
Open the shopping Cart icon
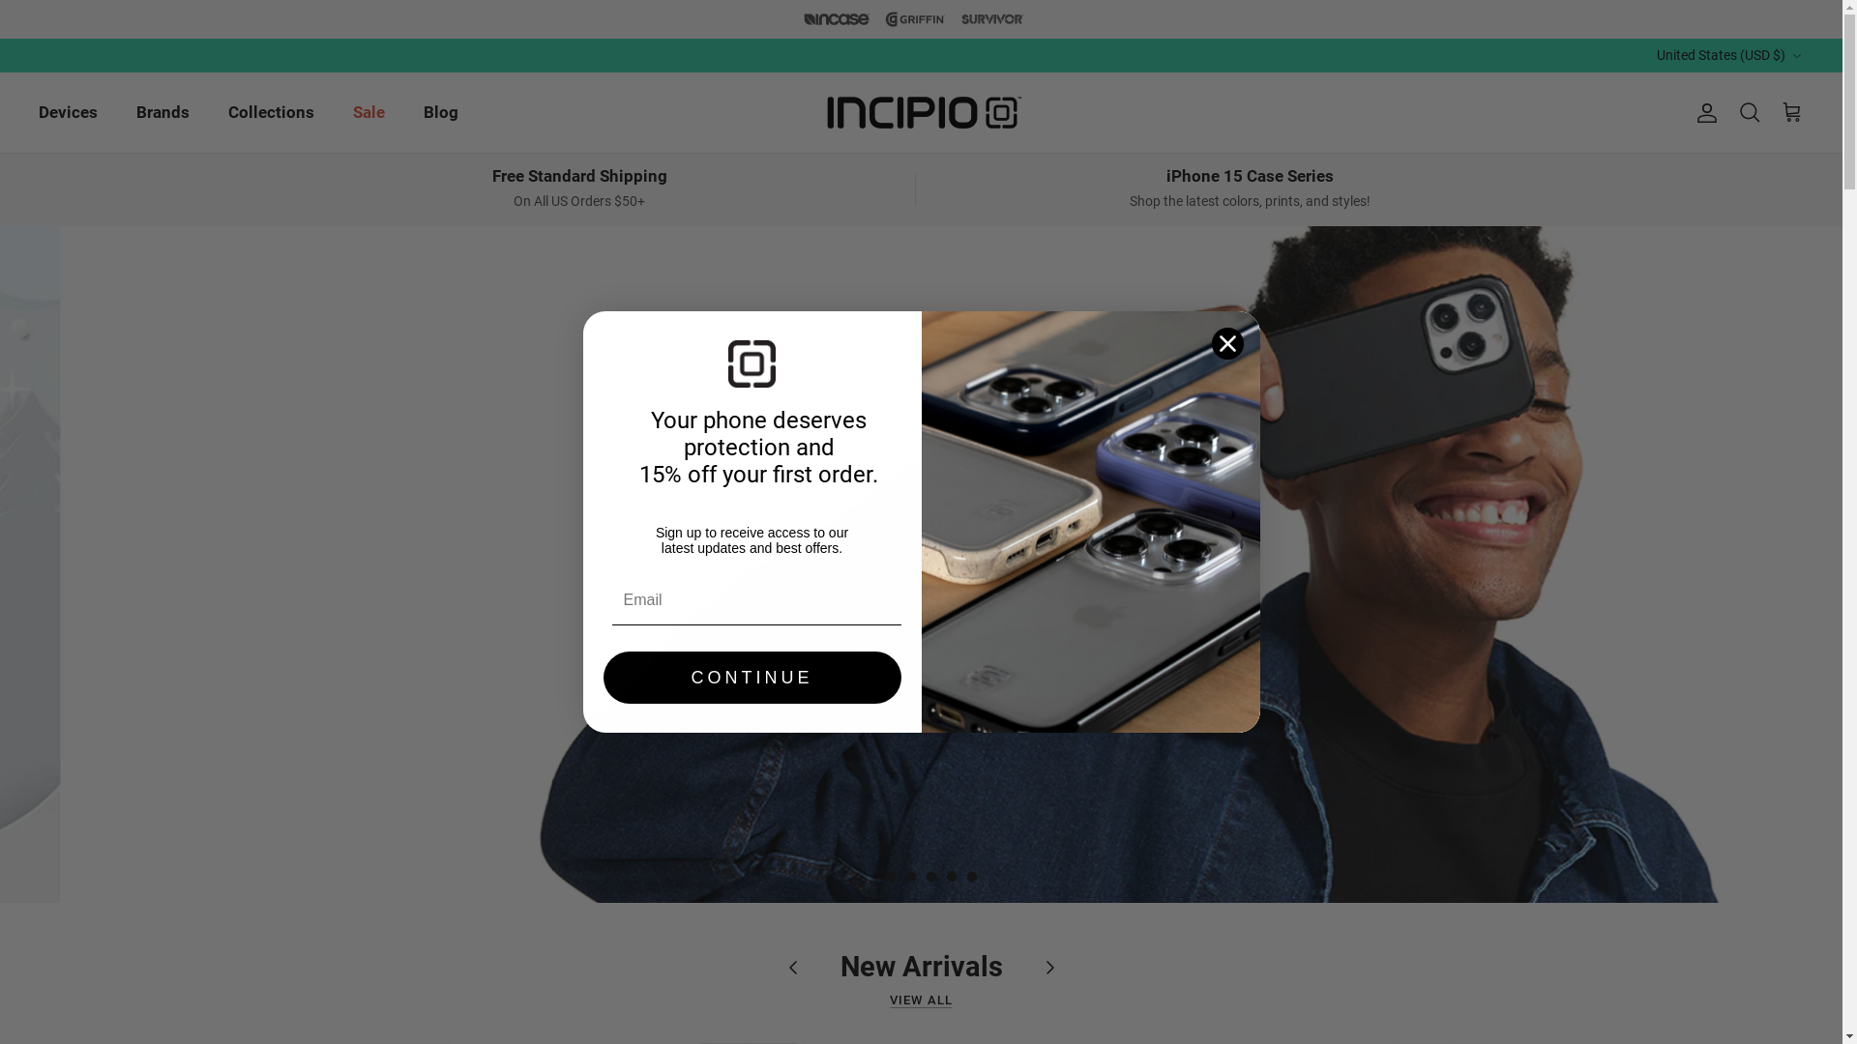pyautogui.click(x=1791, y=113)
